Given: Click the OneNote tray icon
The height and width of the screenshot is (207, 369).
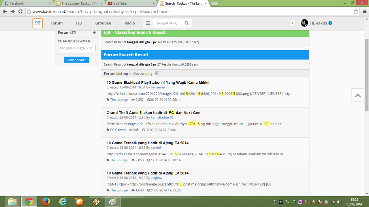Looking at the screenshot, I should point(300,202).
